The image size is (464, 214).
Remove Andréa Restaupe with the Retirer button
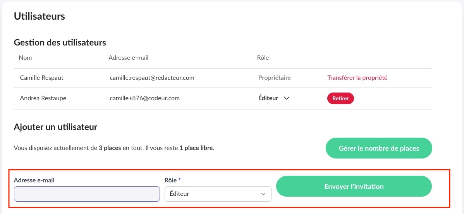340,98
